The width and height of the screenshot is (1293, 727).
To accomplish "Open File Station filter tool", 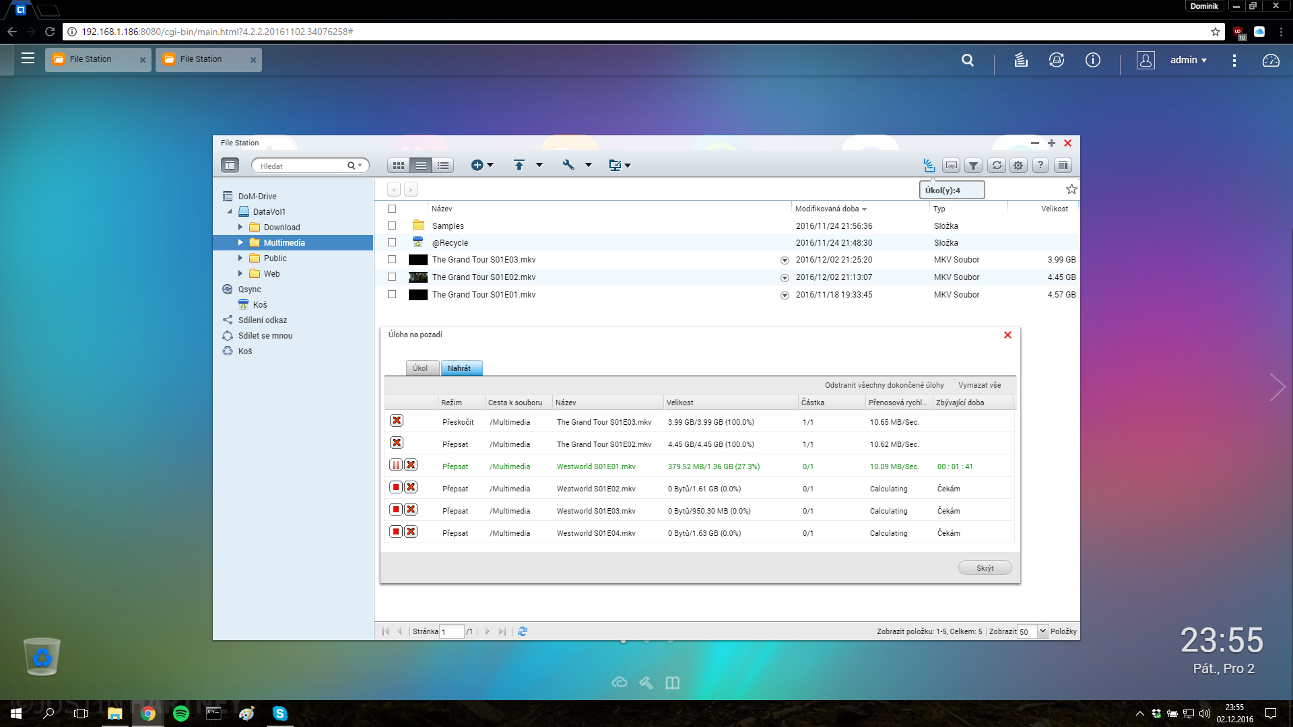I will click(974, 166).
